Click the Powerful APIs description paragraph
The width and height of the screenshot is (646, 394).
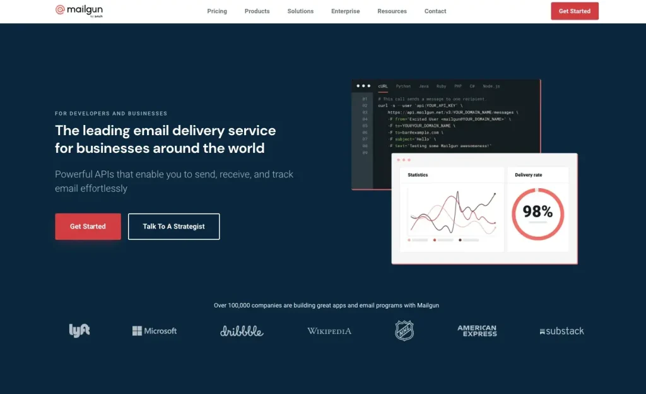174,181
